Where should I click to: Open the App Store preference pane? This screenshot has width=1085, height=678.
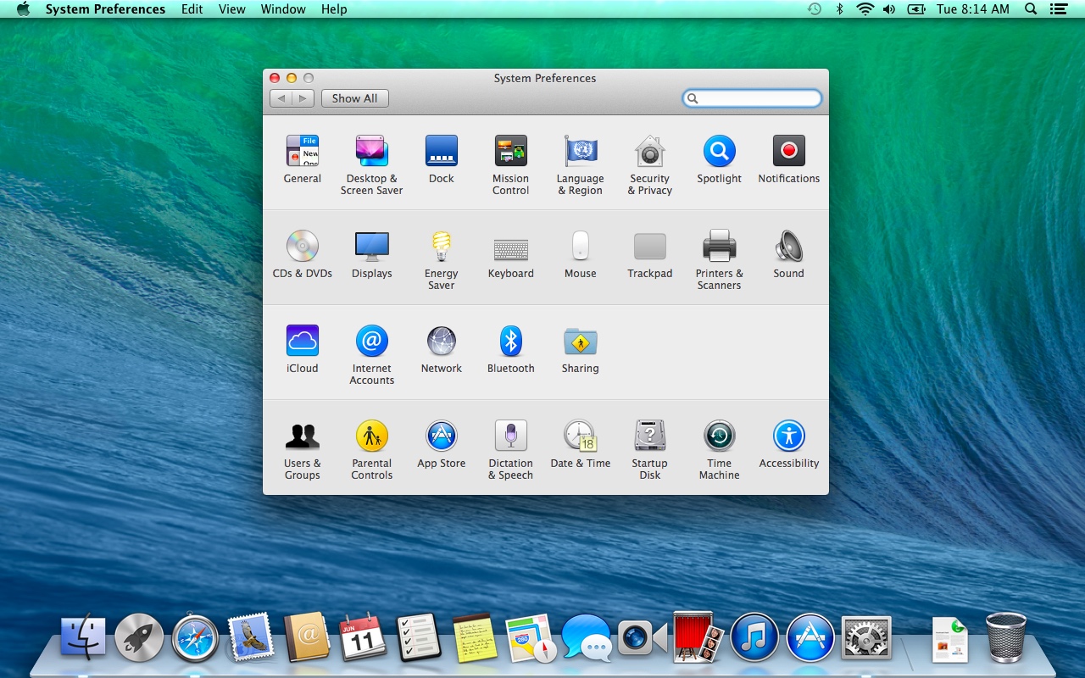point(442,444)
